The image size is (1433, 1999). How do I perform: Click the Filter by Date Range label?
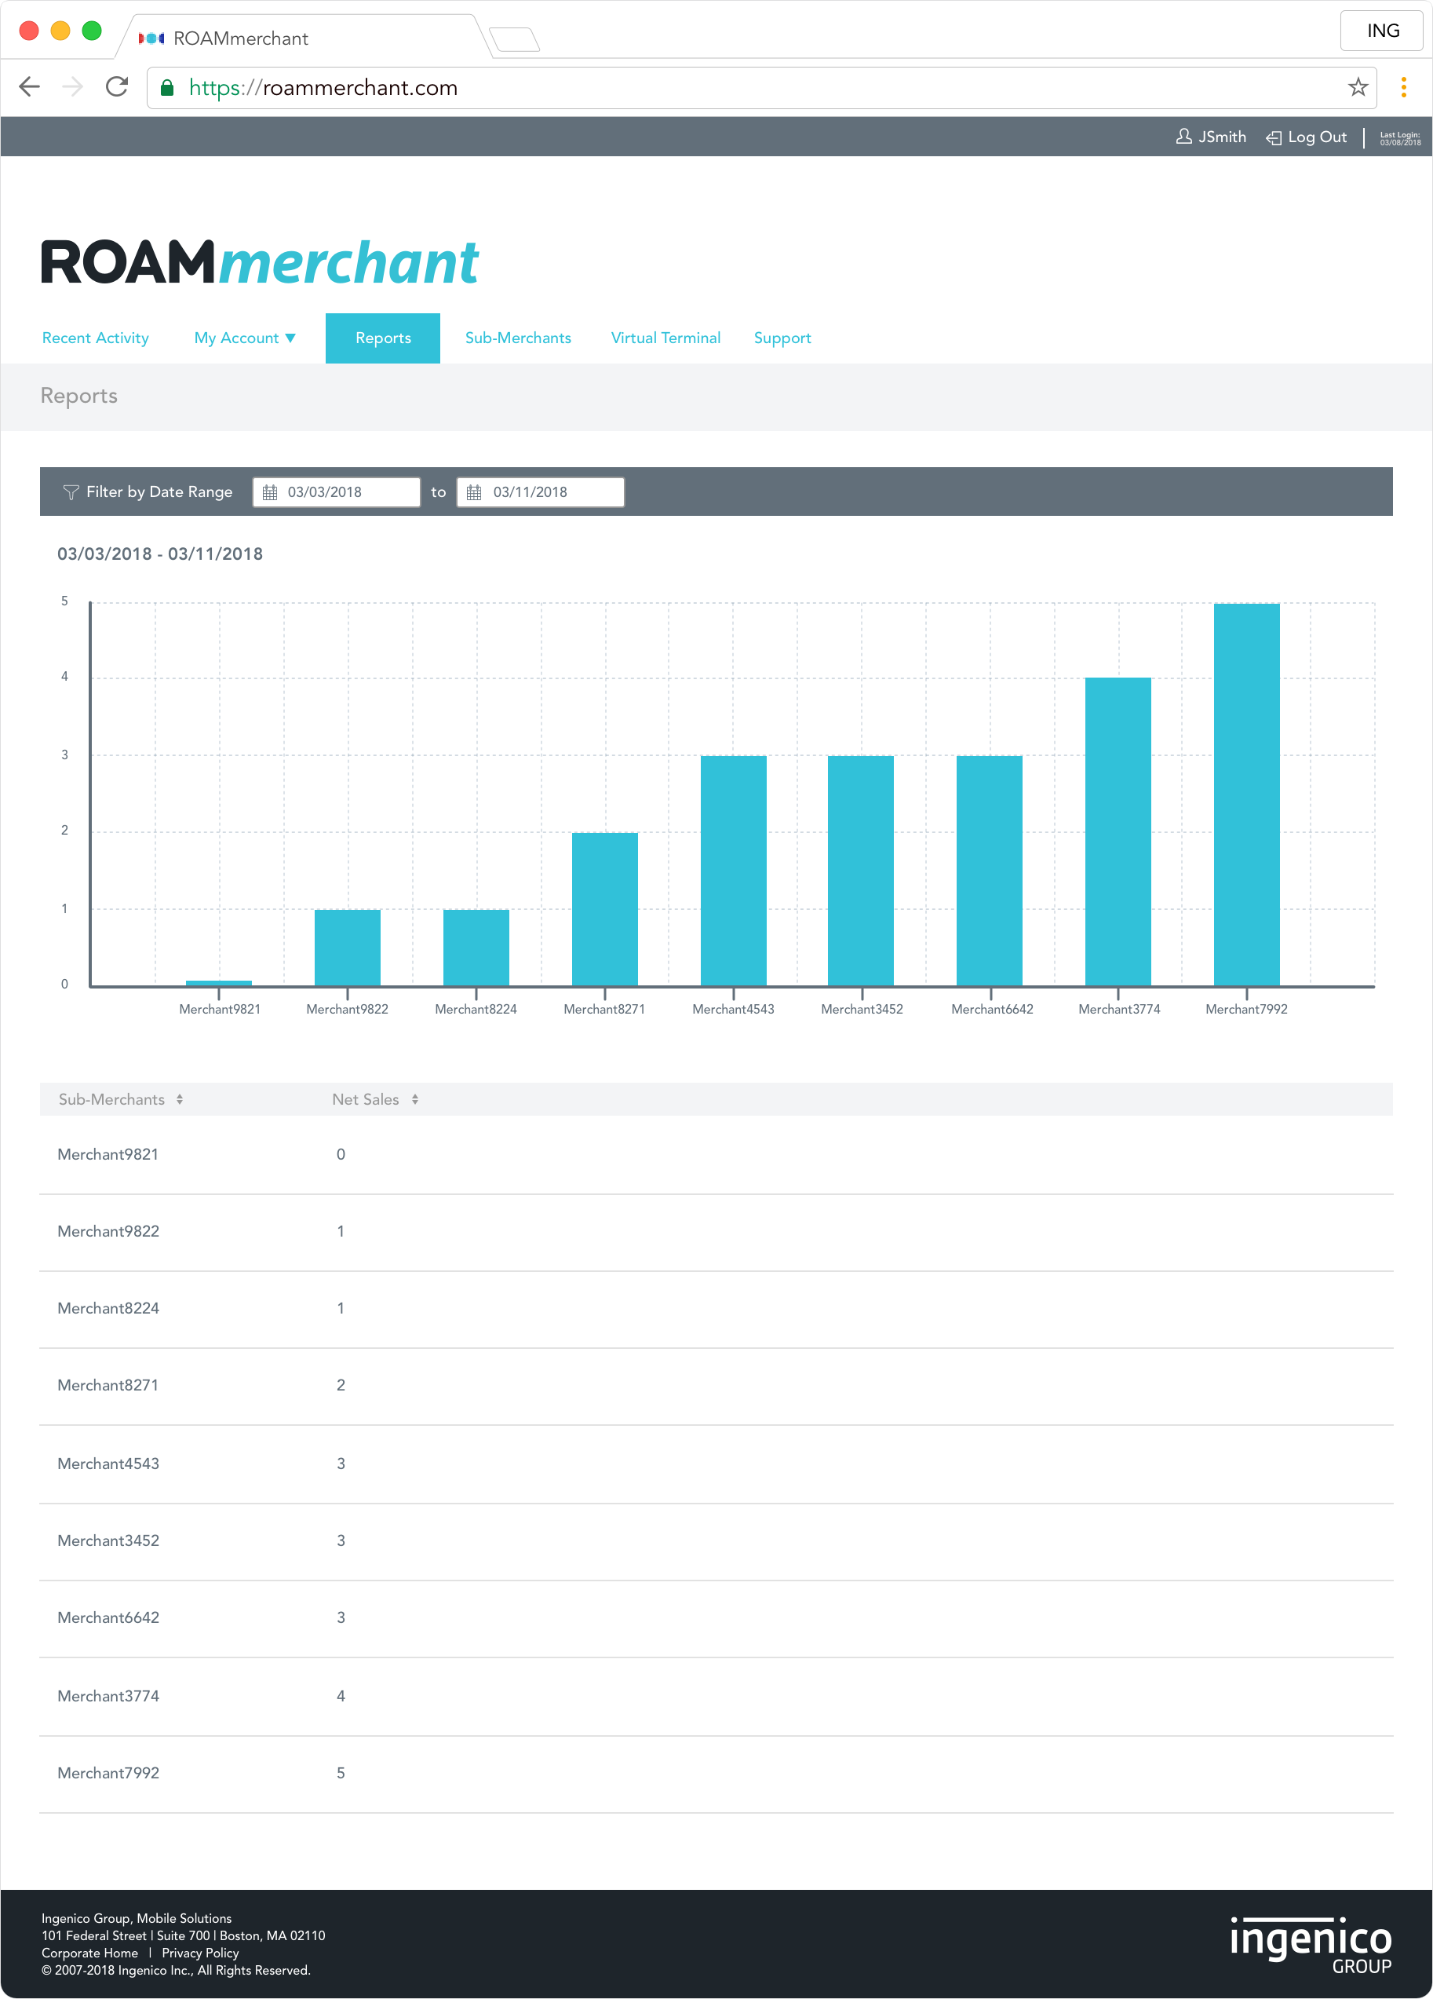pyautogui.click(x=159, y=492)
